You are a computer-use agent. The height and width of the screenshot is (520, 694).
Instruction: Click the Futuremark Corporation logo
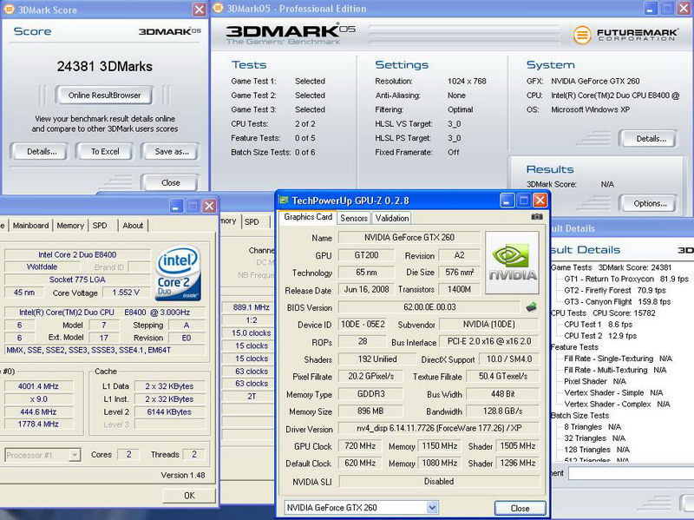point(625,35)
